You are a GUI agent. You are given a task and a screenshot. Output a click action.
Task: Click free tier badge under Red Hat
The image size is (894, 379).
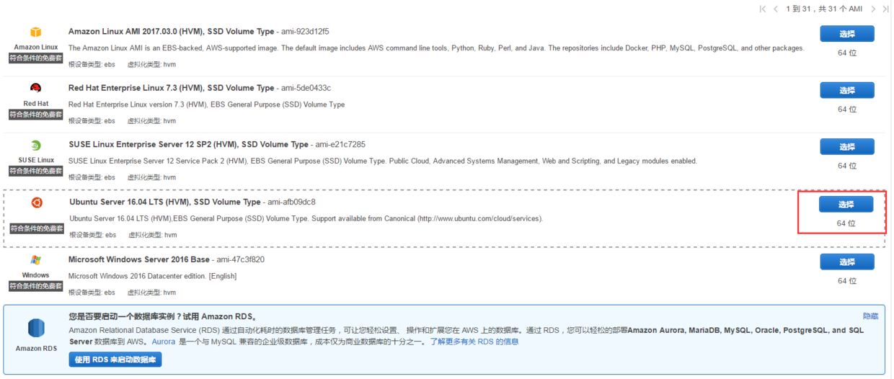click(36, 115)
